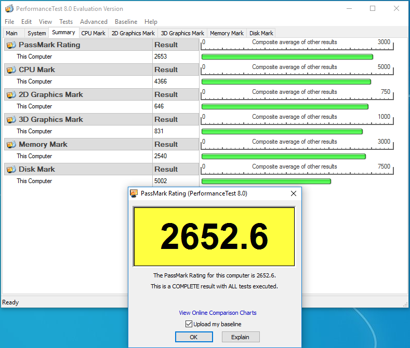
Task: Switch to the System tab
Action: click(x=36, y=33)
